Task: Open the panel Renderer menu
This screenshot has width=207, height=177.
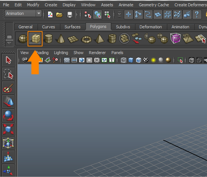Action: pyautogui.click(x=97, y=53)
